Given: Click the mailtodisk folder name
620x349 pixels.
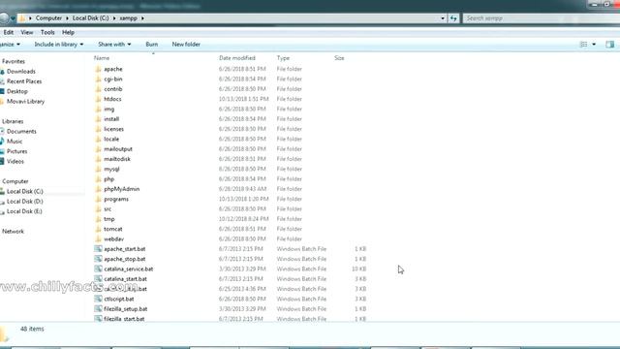Looking at the screenshot, I should (117, 159).
